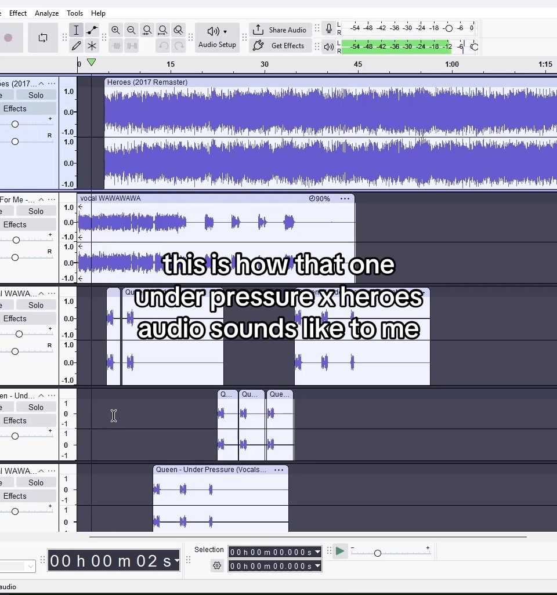Click Silence audio selection icon
557x595 pixels.
point(132,46)
